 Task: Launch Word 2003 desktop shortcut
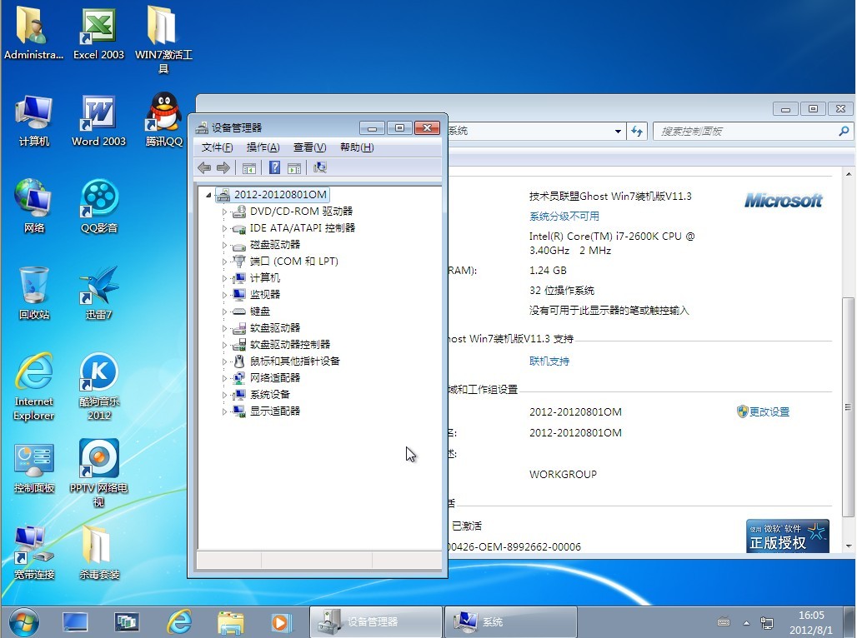click(x=98, y=120)
